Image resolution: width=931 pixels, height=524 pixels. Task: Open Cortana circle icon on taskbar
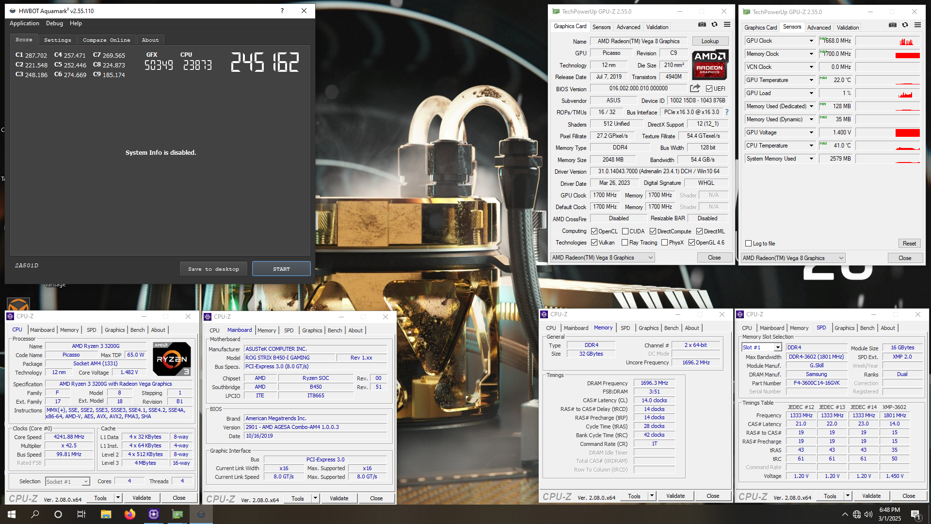tap(58, 514)
